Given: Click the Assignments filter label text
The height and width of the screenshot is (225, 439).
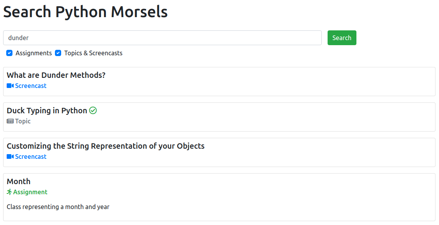Looking at the screenshot, I should pyautogui.click(x=33, y=53).
